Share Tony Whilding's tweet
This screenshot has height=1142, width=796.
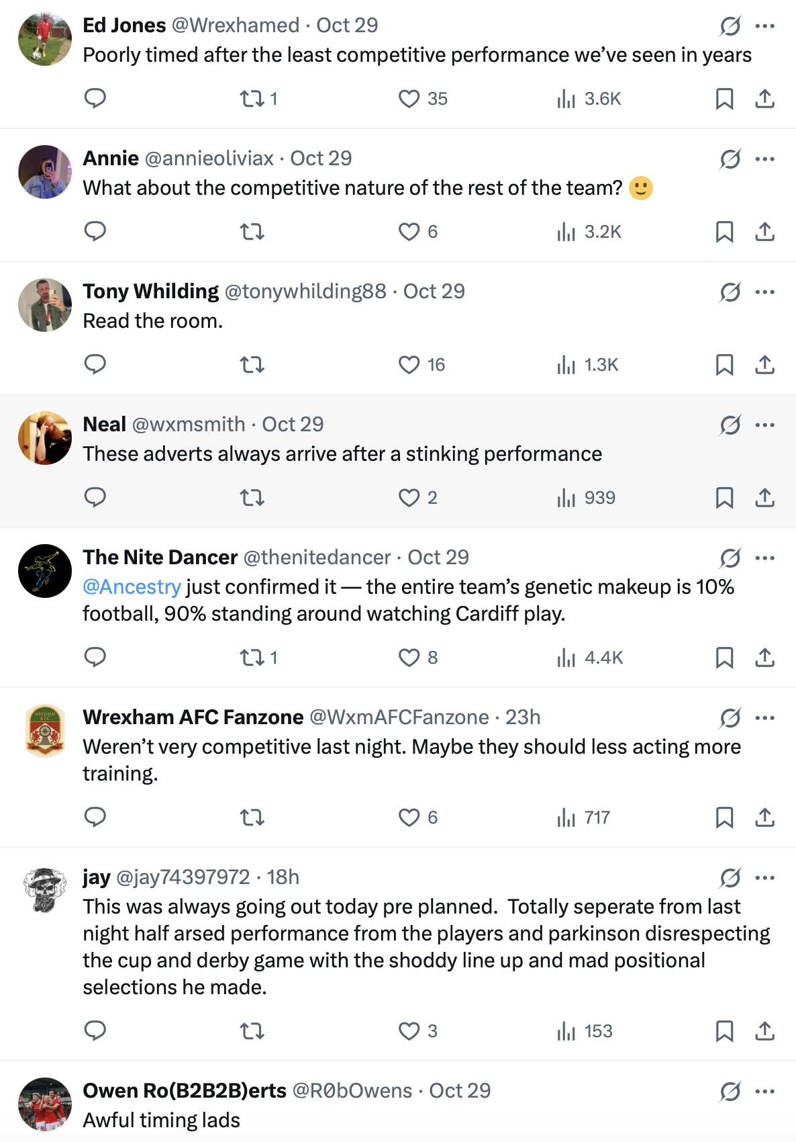pyautogui.click(x=764, y=365)
